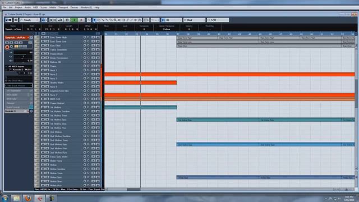359x202 pixels.
Task: Select the Zoom magnifier tool
Action: (115, 20)
